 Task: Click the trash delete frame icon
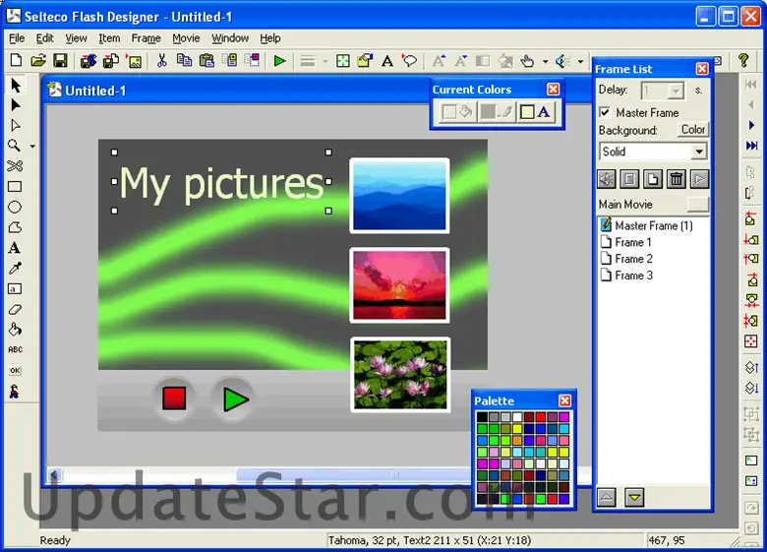click(x=676, y=179)
